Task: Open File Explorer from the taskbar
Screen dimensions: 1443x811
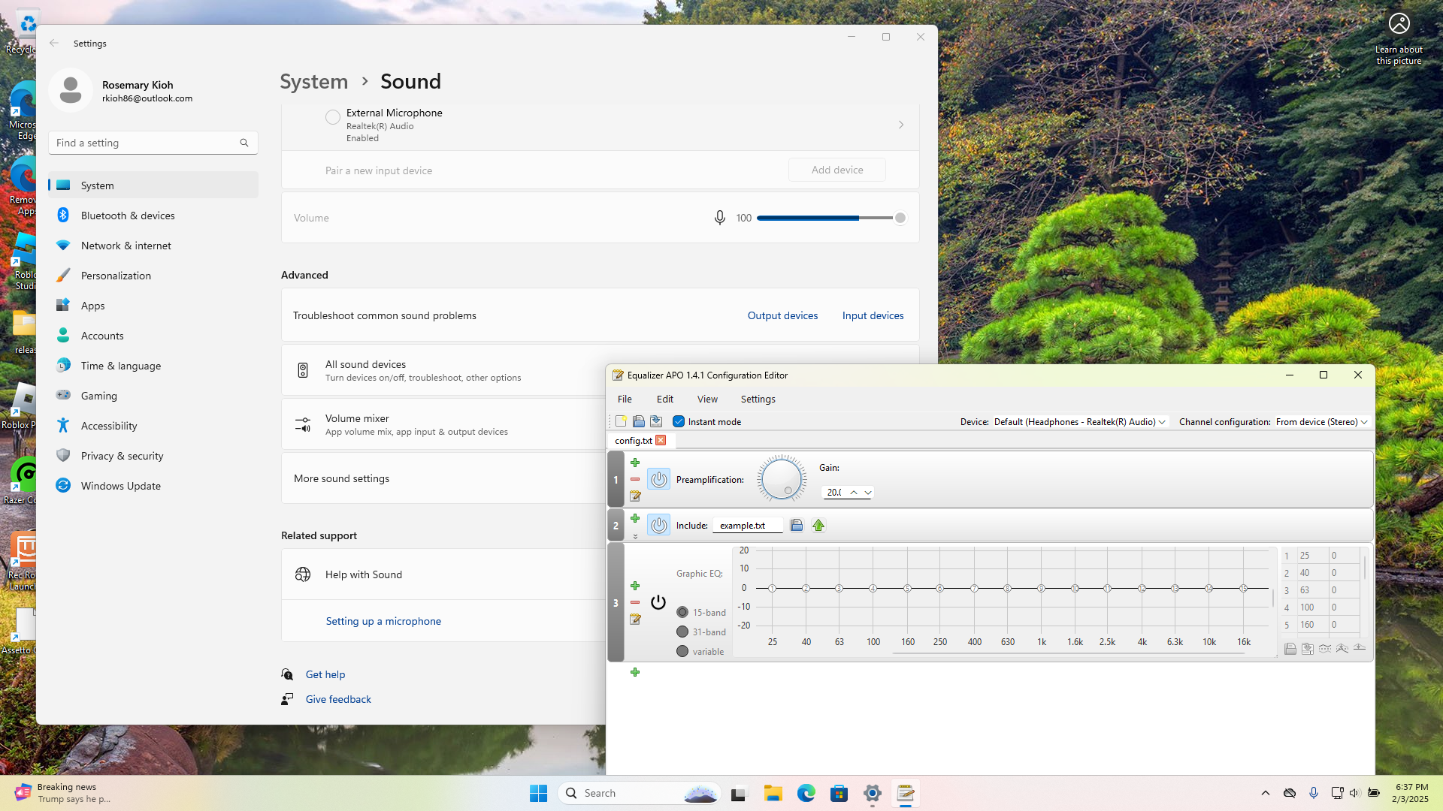Action: pos(773,793)
